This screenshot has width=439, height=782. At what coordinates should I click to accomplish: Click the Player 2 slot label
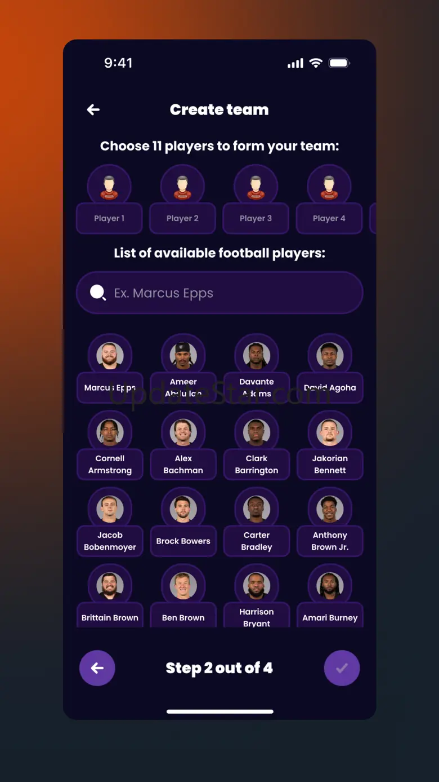(182, 218)
